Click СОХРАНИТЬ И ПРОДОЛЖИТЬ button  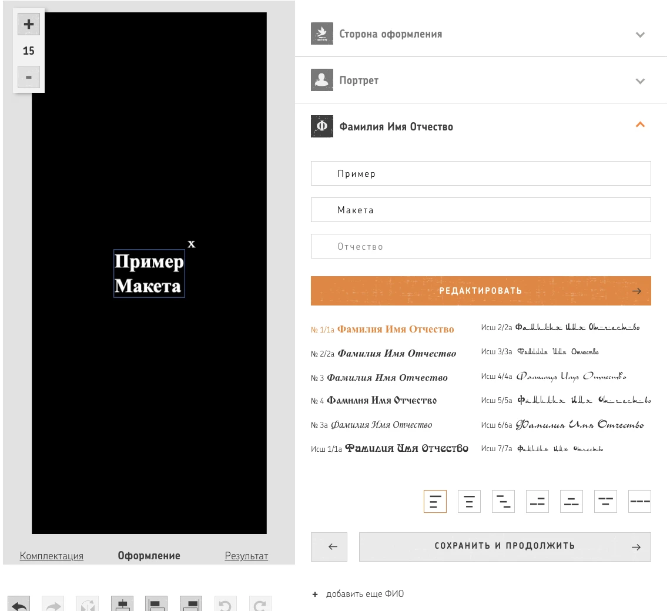click(505, 547)
